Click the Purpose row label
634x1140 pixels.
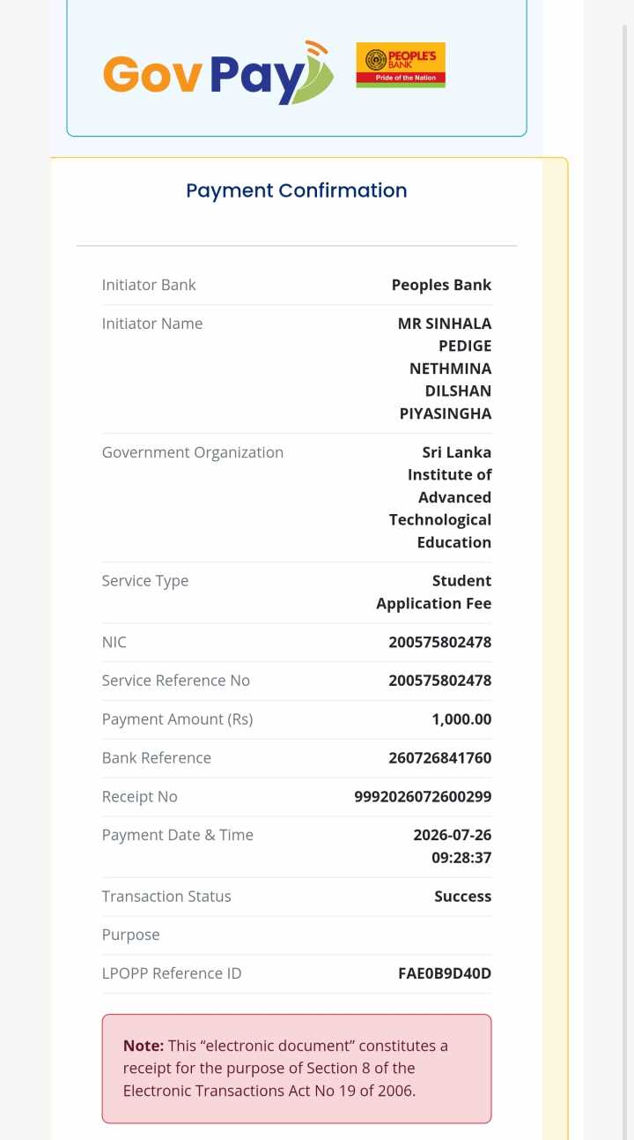pyautogui.click(x=131, y=935)
